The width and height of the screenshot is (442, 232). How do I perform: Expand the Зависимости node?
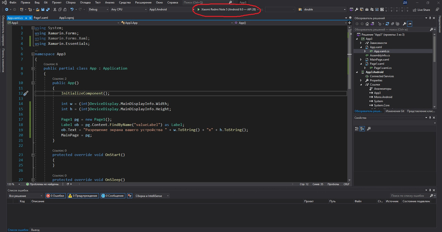click(x=361, y=43)
